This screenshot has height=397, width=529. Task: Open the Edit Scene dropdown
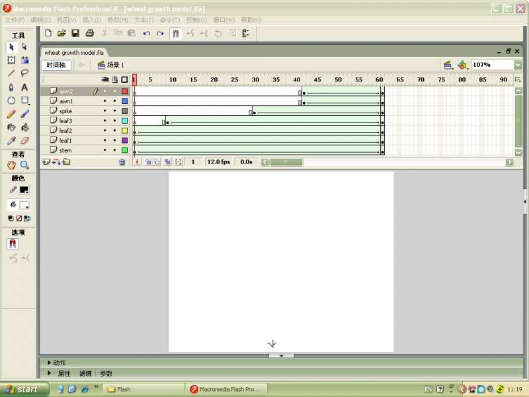[x=448, y=65]
